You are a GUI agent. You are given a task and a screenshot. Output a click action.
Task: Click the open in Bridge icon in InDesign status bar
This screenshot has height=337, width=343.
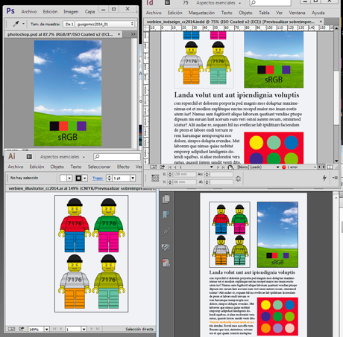pyautogui.click(x=163, y=167)
